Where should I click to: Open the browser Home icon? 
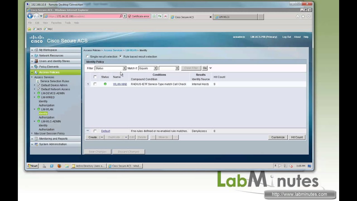click(x=298, y=16)
